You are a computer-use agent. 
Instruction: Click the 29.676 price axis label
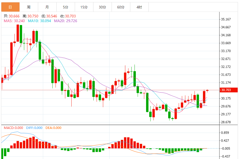tap(226, 106)
